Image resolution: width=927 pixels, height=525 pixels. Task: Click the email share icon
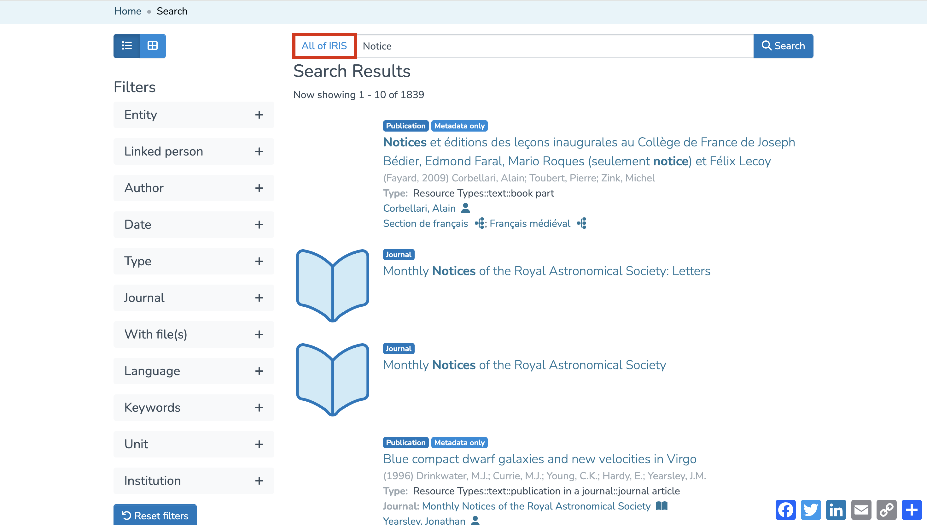pyautogui.click(x=861, y=510)
